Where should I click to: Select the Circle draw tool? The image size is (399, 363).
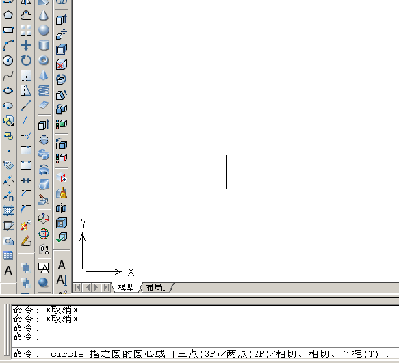8,60
